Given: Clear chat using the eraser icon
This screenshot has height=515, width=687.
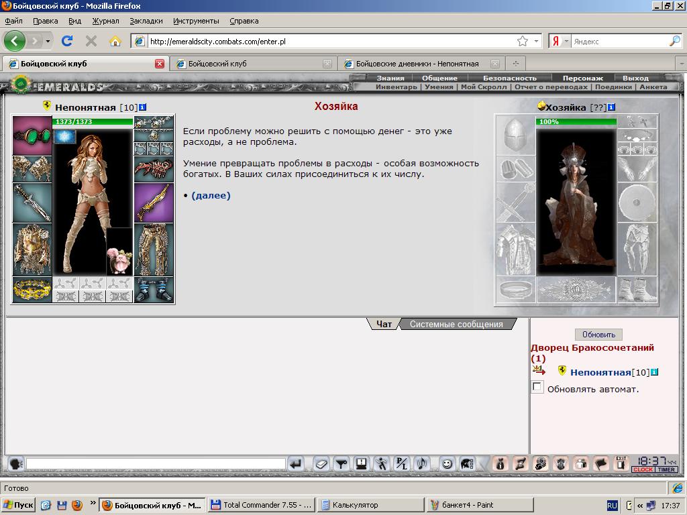Looking at the screenshot, I should (321, 464).
